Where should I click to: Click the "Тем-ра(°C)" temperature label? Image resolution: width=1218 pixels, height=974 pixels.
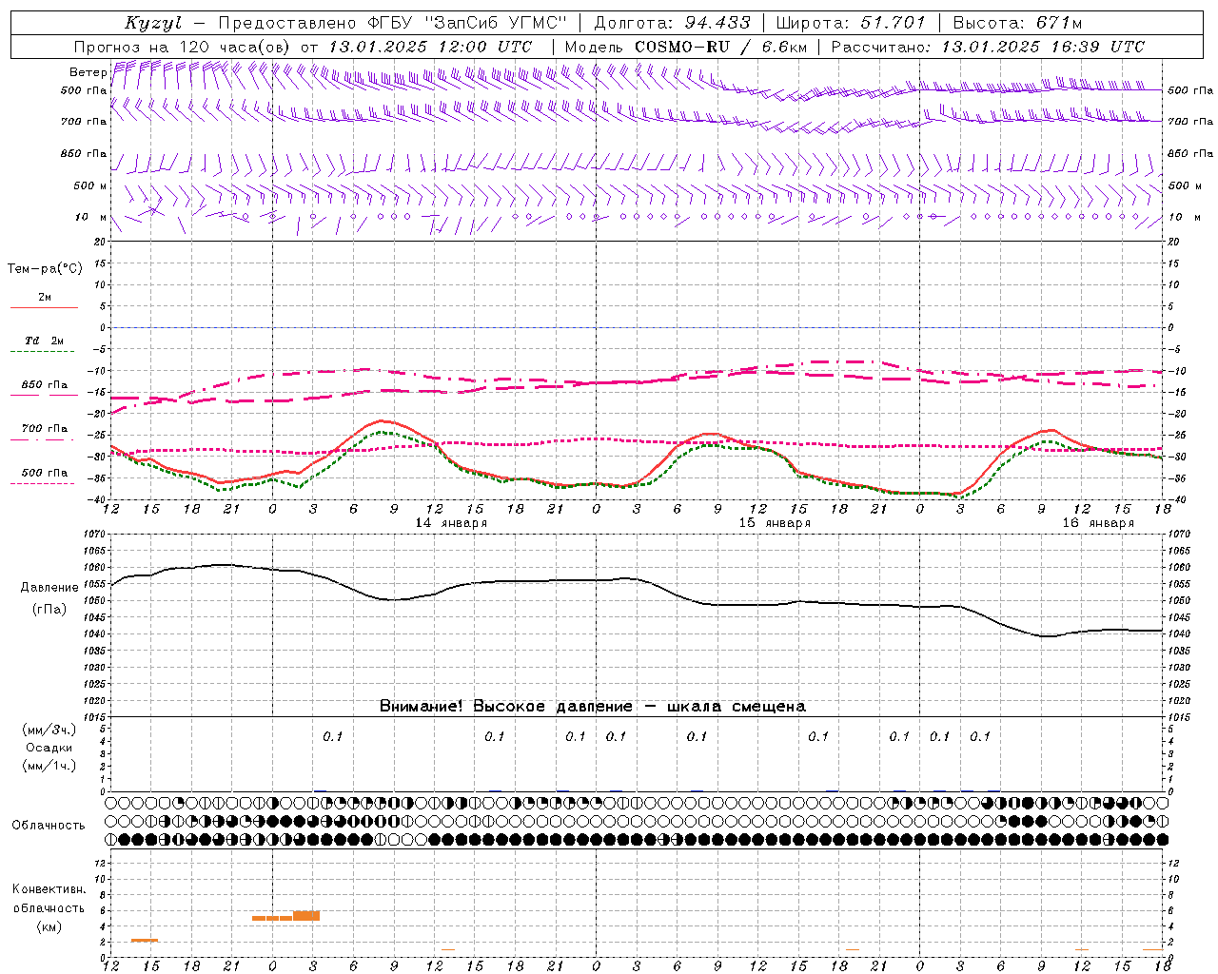45,269
